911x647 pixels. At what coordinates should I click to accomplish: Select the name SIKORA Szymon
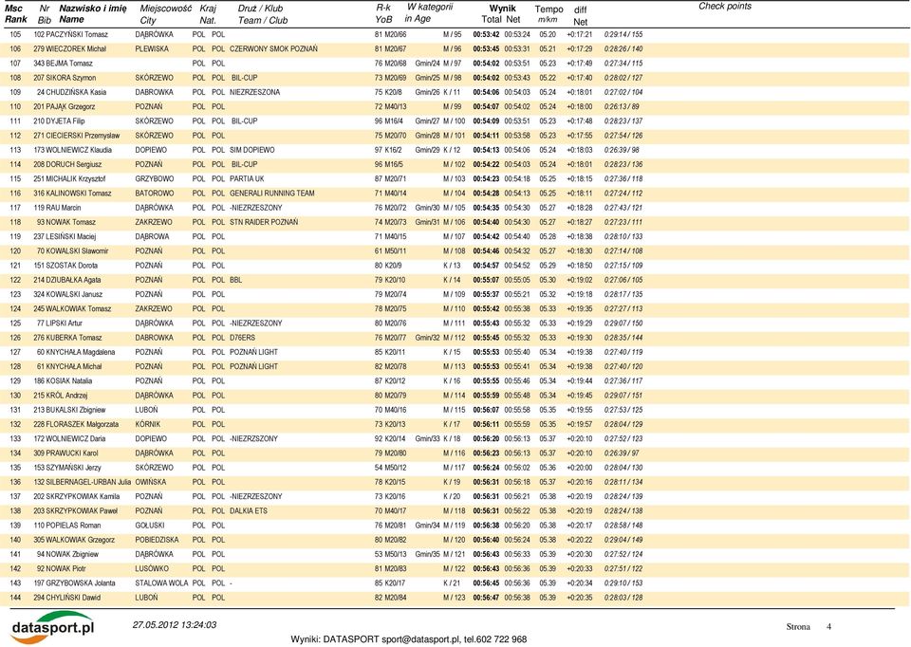coord(71,78)
